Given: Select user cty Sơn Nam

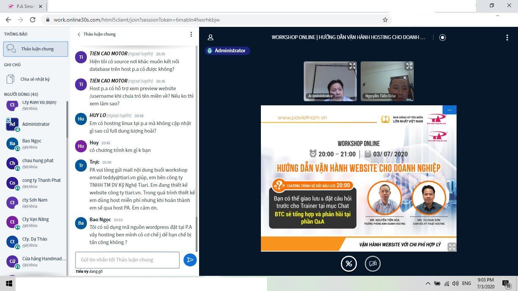Looking at the screenshot, I should click(x=36, y=203).
